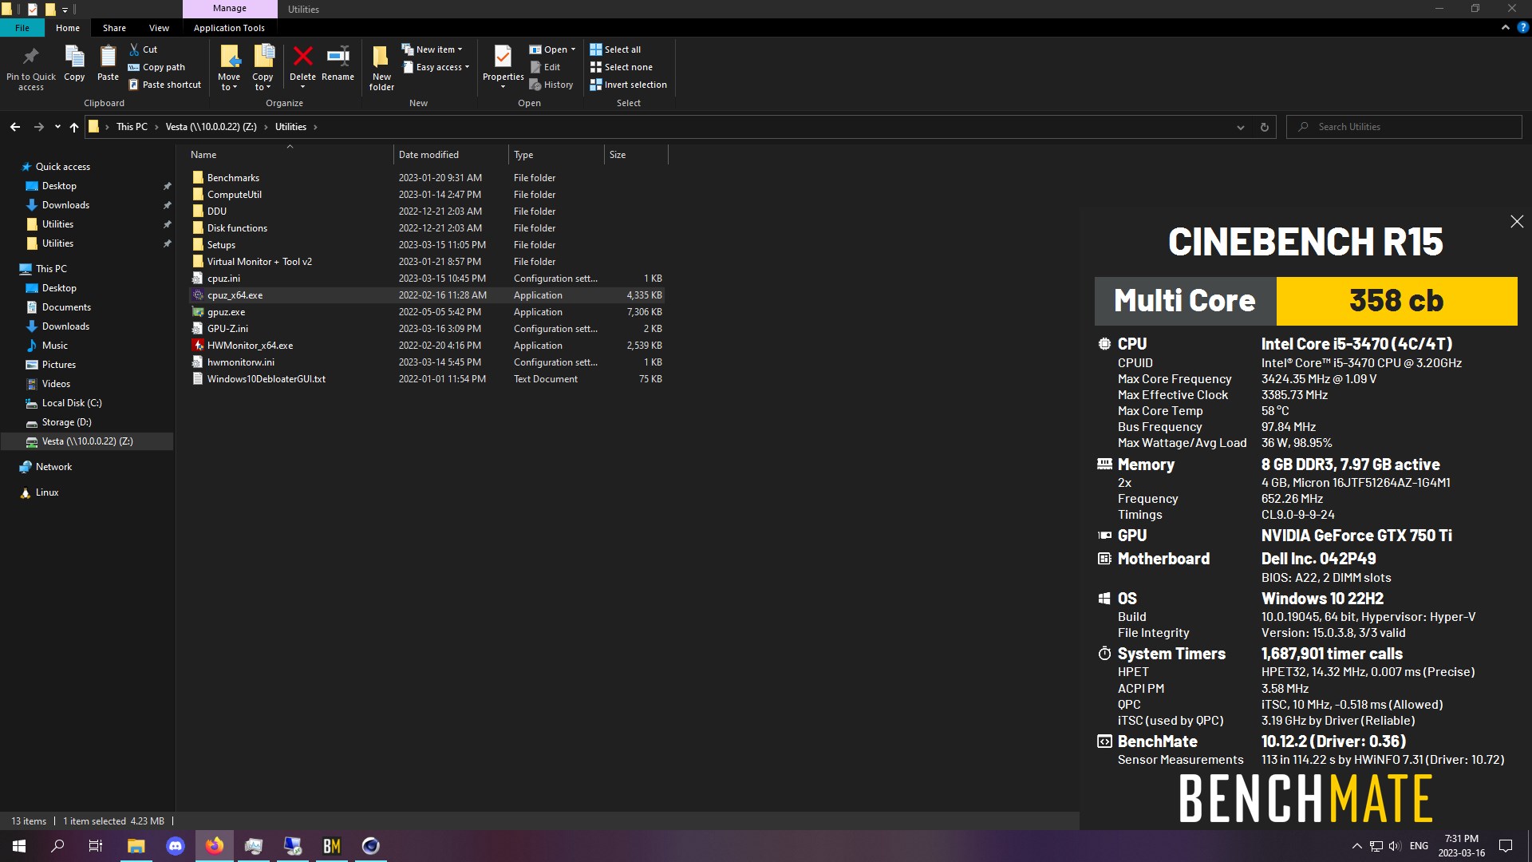Open Application Tools tab
This screenshot has height=862, width=1532.
[x=229, y=28]
